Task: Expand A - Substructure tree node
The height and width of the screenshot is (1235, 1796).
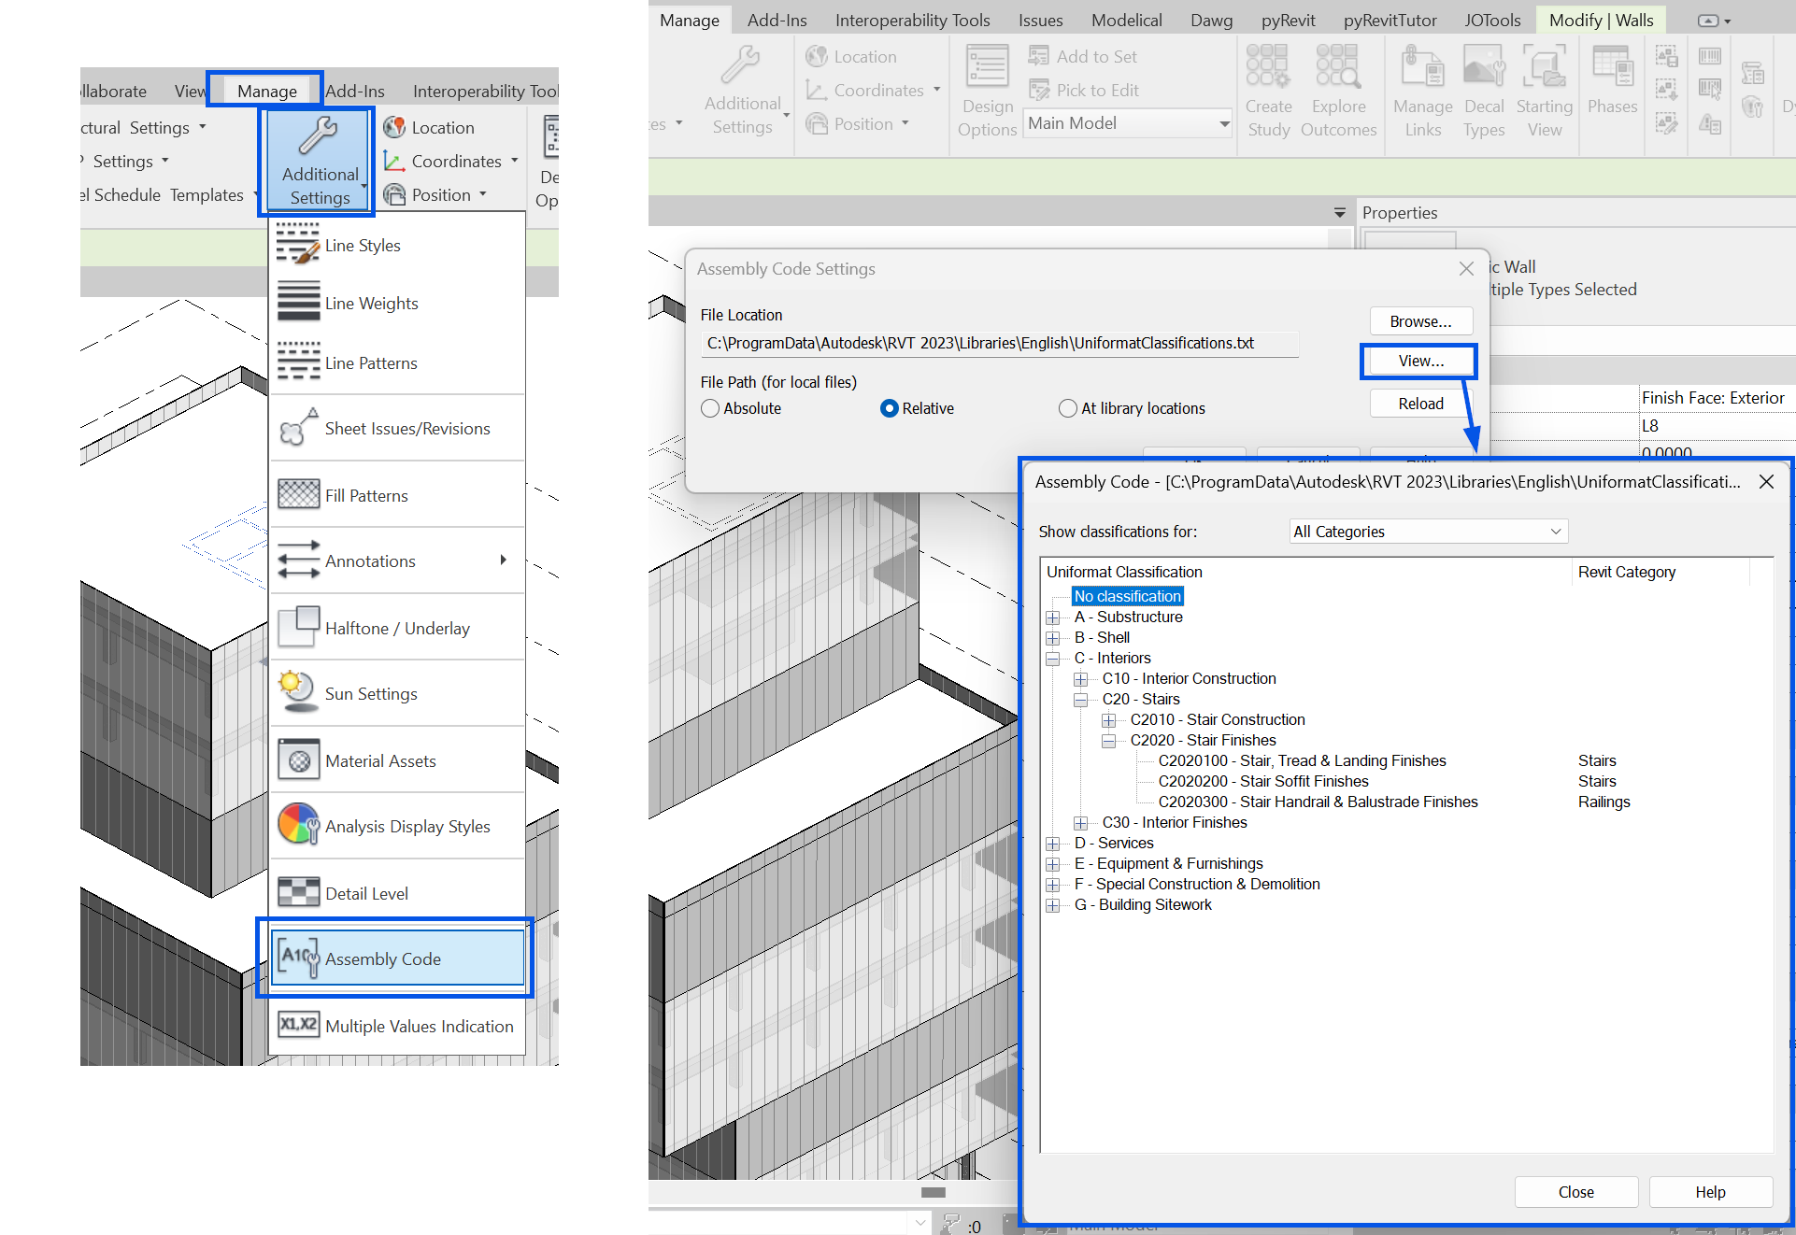Action: coord(1053,617)
